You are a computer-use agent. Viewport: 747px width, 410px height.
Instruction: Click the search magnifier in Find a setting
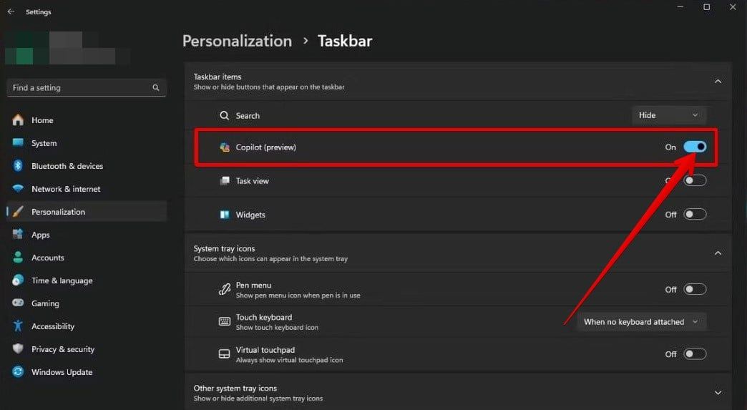click(156, 88)
